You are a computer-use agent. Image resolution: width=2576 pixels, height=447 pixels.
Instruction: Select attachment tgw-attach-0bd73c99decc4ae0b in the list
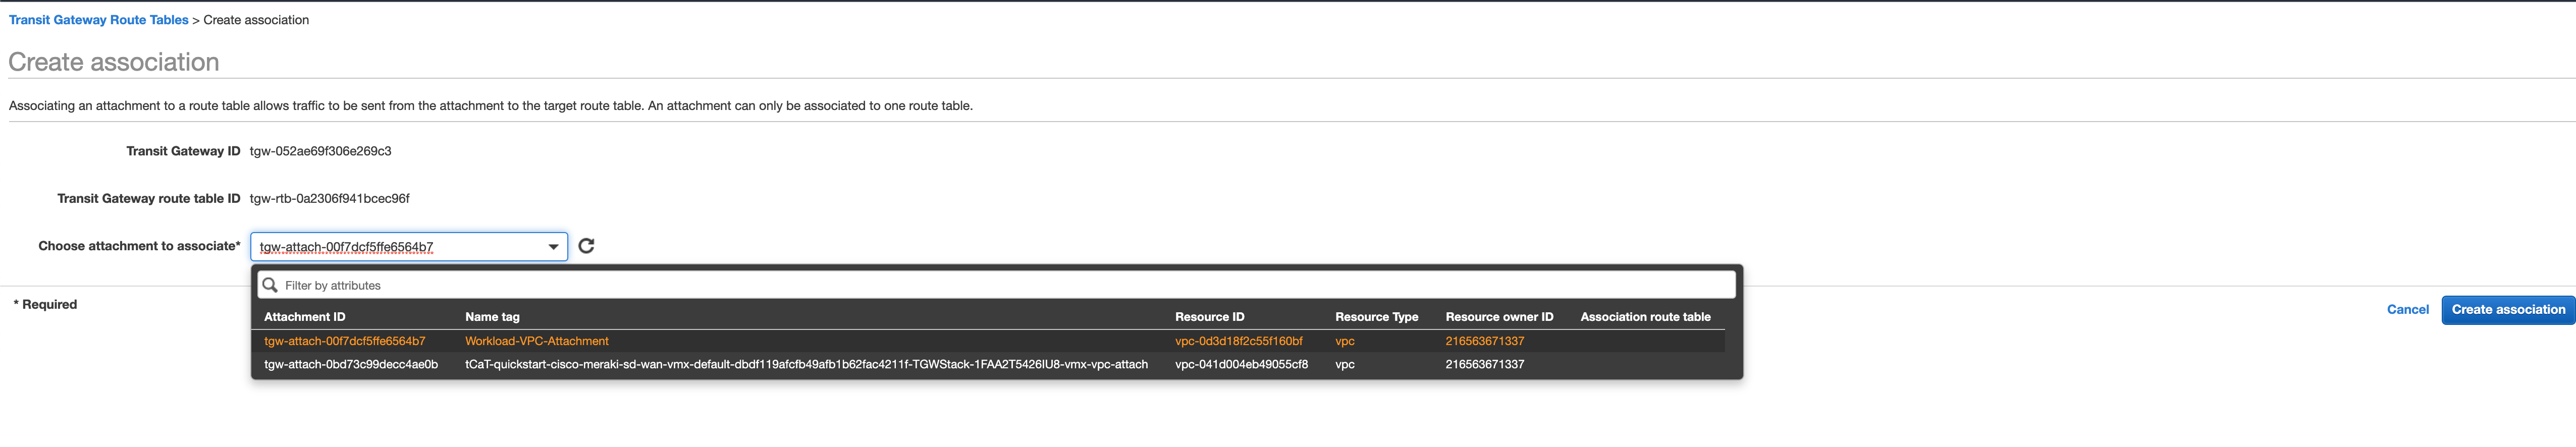pos(350,364)
